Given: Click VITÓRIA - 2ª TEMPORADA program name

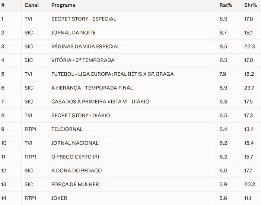Looking at the screenshot, I should pyautogui.click(x=83, y=60).
